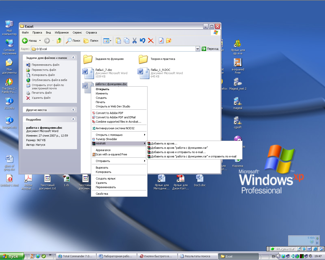Viewport: 325px width, 260px height.
Task: Click the Удалить файл task link
Action: pyautogui.click(x=41, y=98)
